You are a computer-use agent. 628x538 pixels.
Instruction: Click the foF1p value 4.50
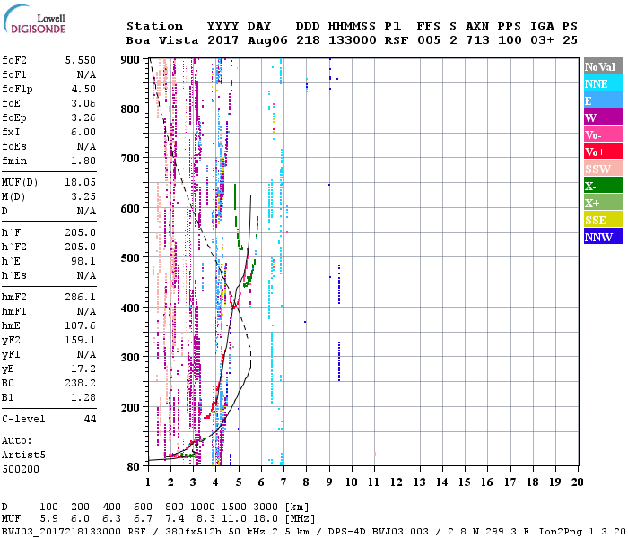point(83,89)
